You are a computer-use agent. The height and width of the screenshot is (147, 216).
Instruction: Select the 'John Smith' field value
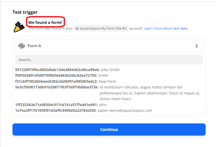coord(110,70)
